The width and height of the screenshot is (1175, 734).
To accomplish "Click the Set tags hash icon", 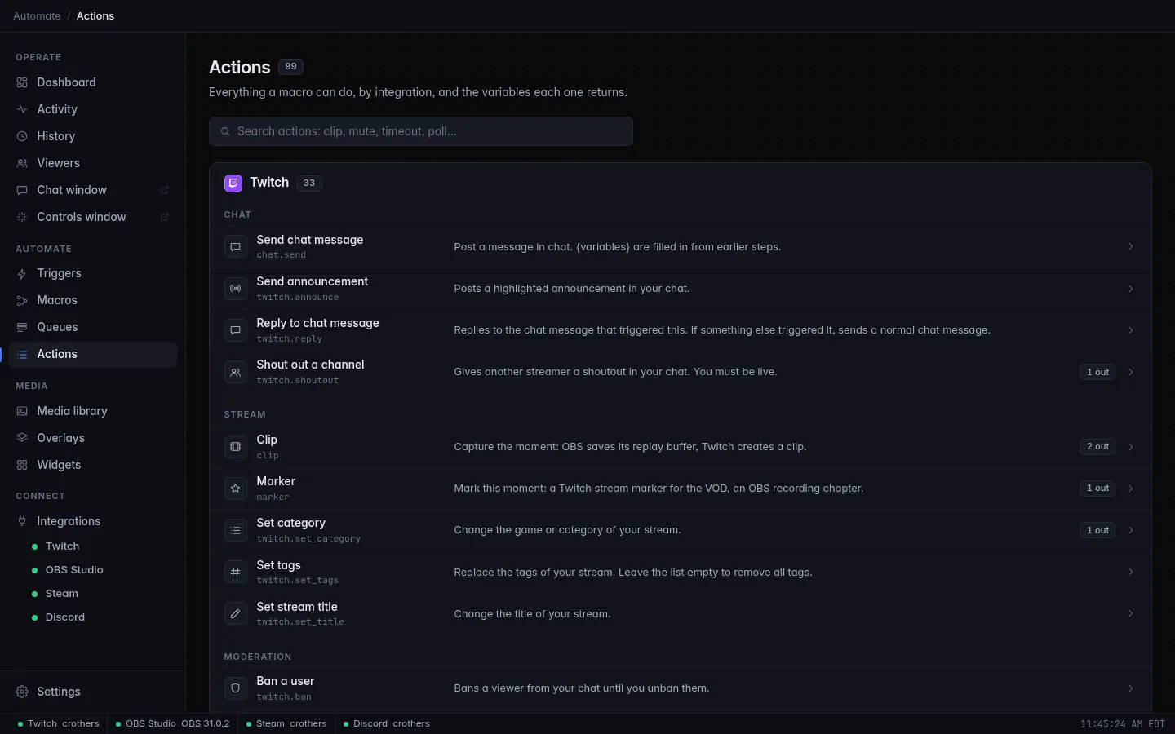I will pos(235,572).
